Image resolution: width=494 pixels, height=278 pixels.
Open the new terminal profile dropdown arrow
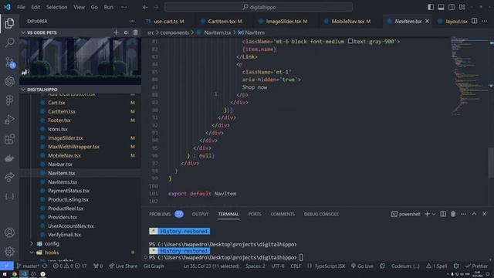click(434, 214)
